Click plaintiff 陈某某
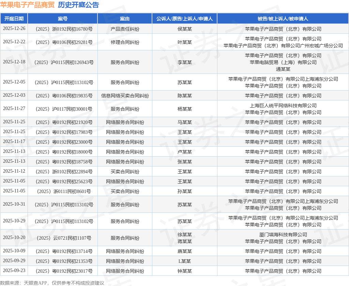The height and width of the screenshot is (286, 349). coord(184,96)
